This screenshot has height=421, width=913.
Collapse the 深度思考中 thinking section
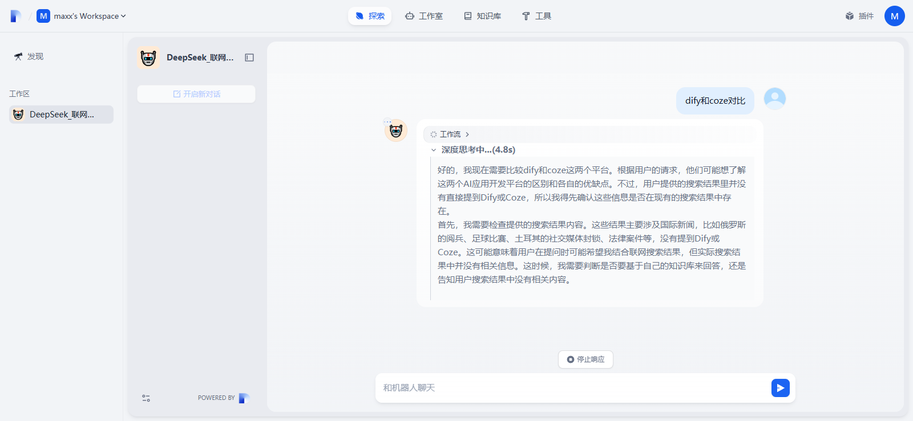[472, 150]
